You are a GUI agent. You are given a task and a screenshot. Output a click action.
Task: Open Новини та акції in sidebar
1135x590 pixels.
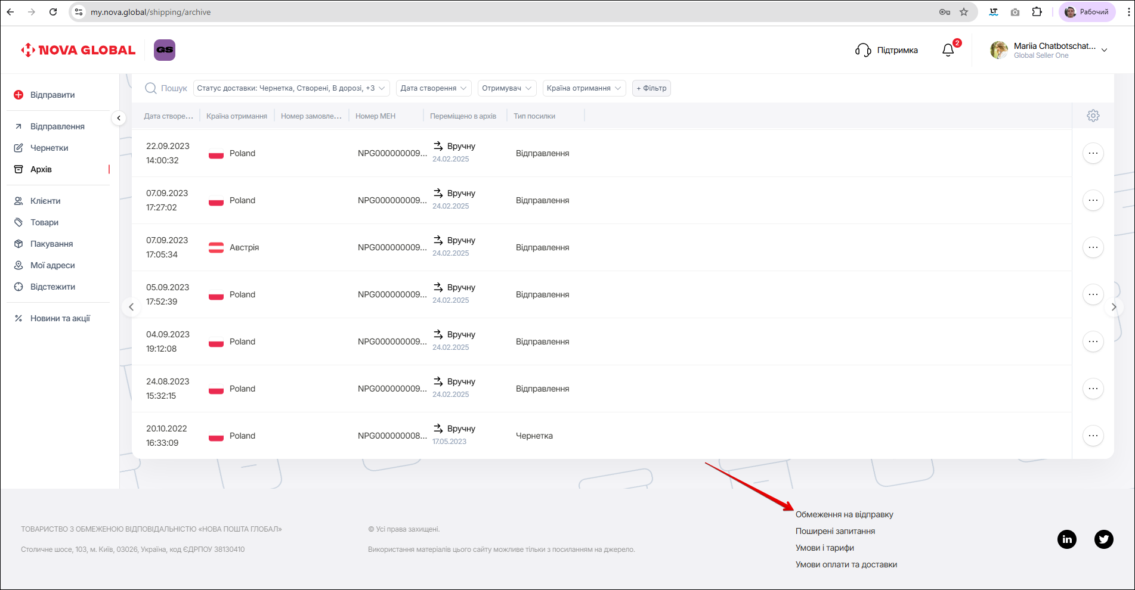(x=60, y=318)
